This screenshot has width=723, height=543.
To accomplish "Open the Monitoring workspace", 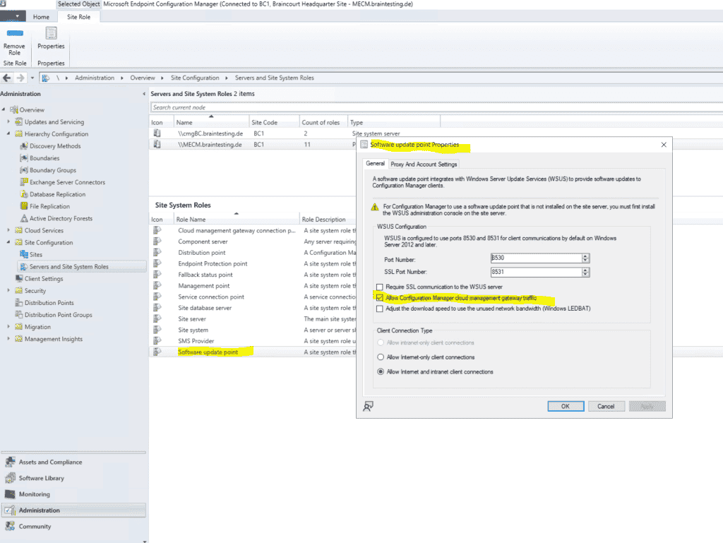I will tap(37, 494).
